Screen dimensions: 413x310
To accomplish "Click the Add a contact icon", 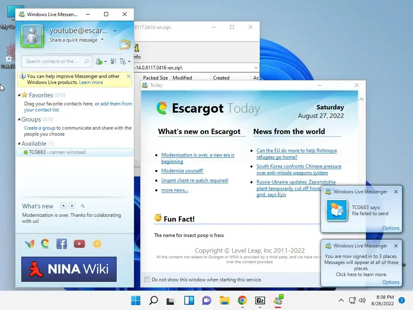I will pyautogui.click(x=99, y=61).
